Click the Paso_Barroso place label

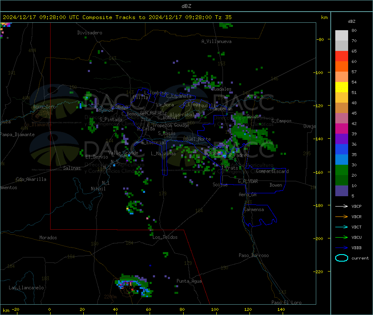point(254,255)
